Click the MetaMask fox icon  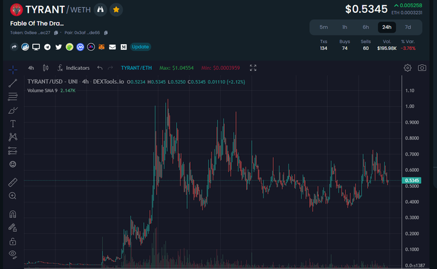tap(102, 47)
